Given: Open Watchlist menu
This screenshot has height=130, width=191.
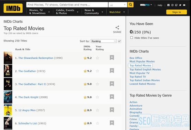Looking at the screenshot, I should (x=117, y=12).
